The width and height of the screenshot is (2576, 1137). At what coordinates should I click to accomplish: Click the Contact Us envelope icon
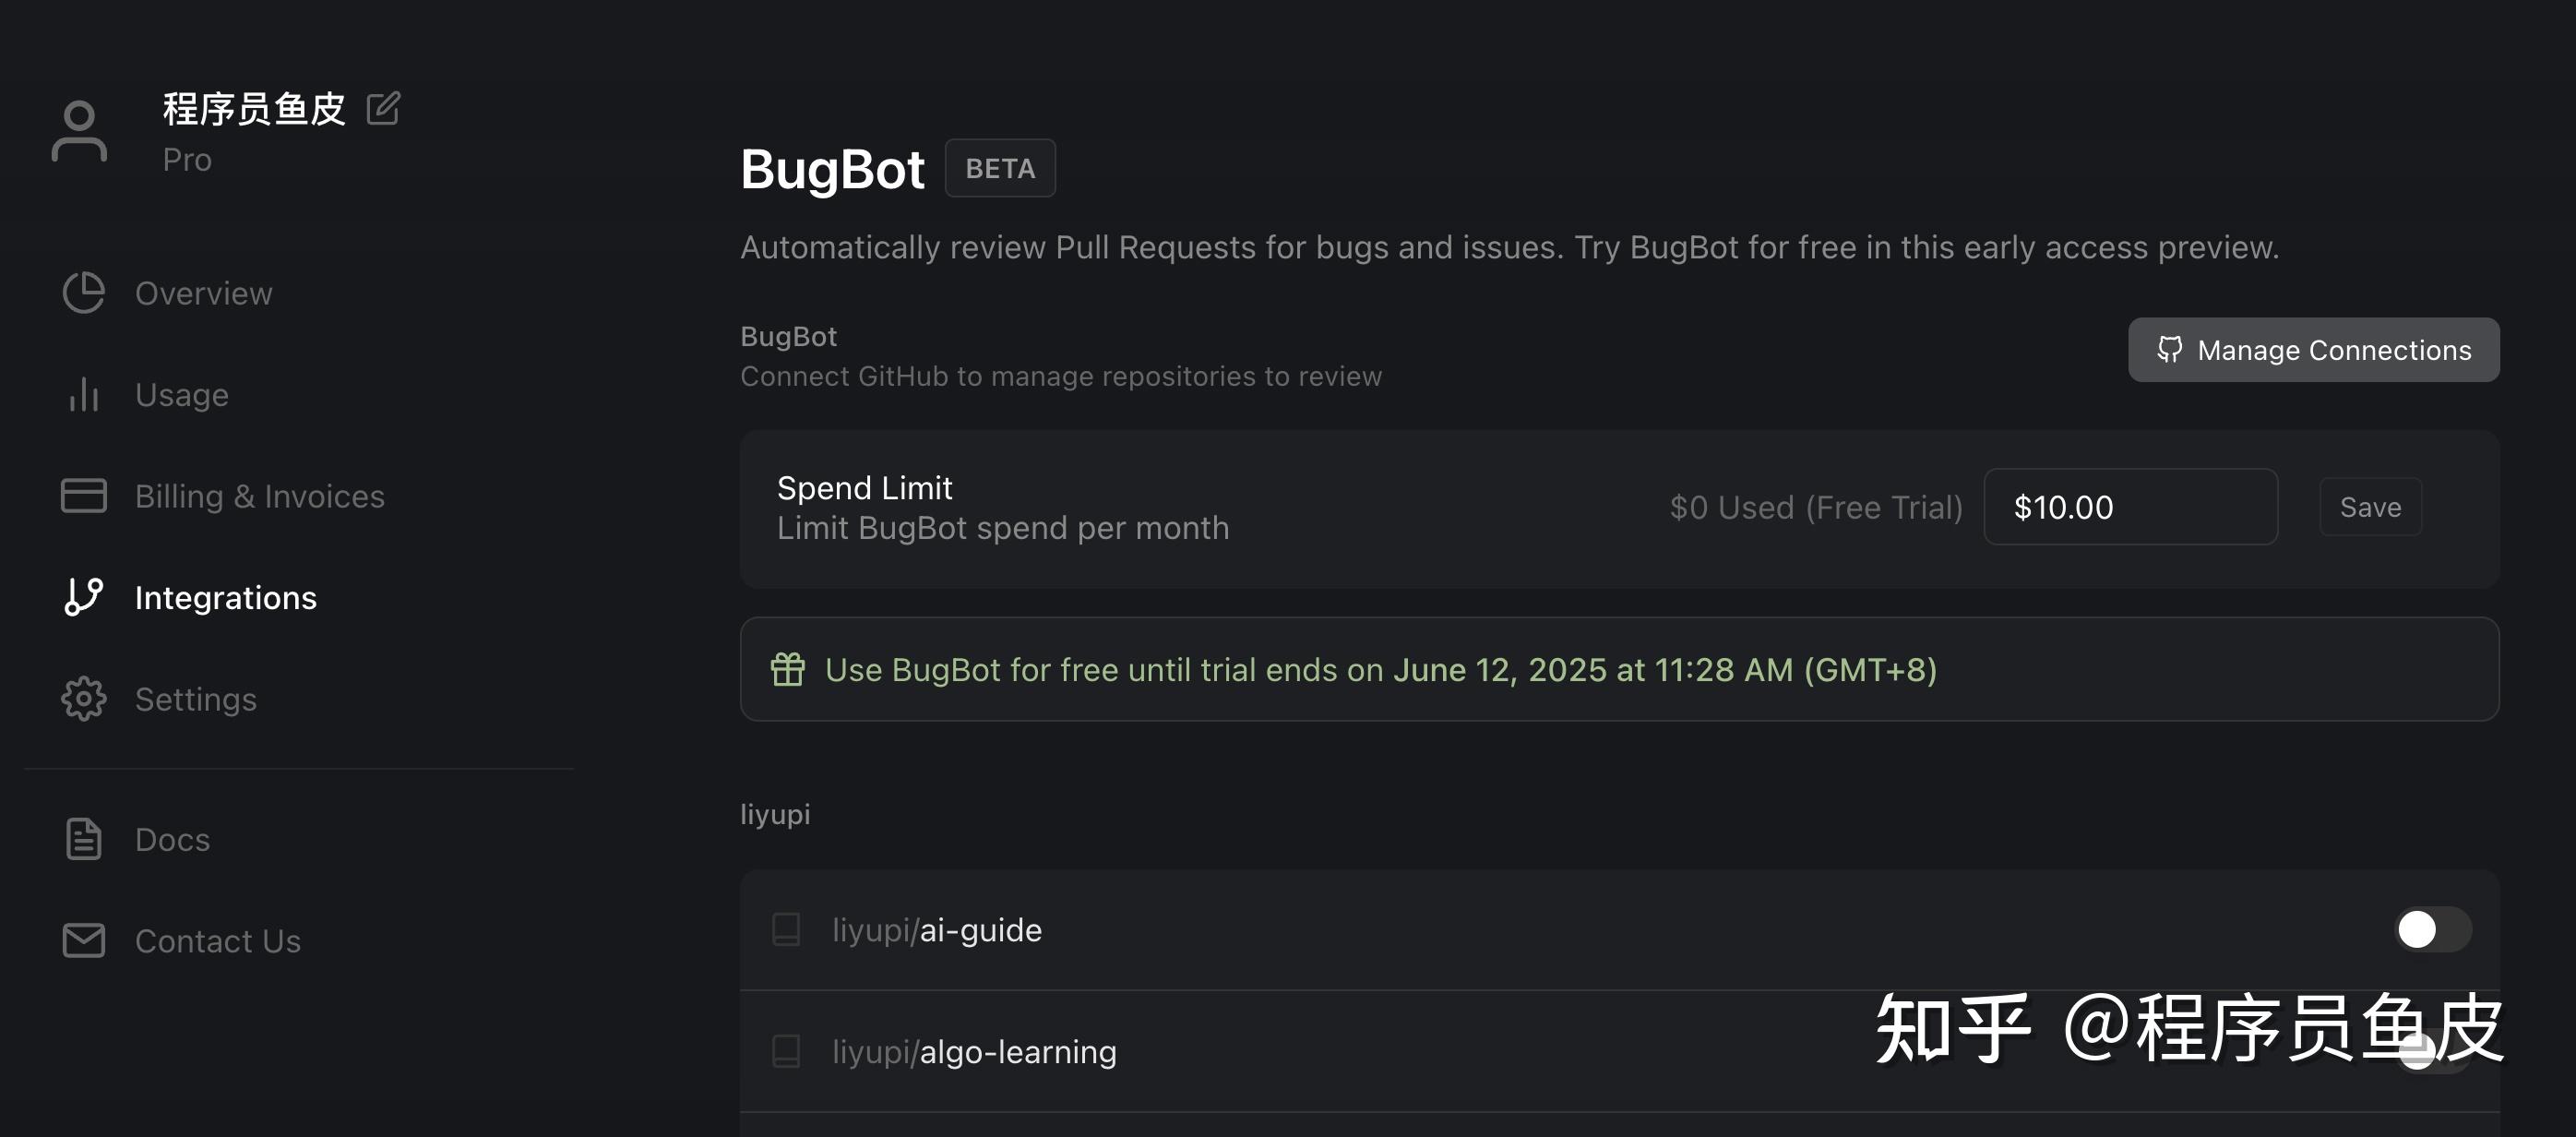83,940
